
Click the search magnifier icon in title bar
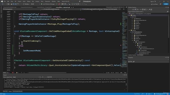[80, 1]
